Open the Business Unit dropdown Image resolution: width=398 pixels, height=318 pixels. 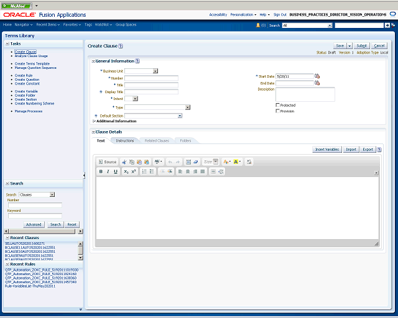[155, 71]
